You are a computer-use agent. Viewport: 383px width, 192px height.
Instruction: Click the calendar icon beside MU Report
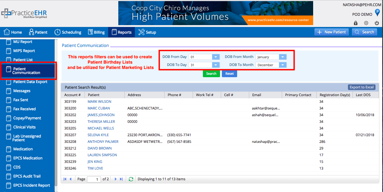(x=9, y=42)
